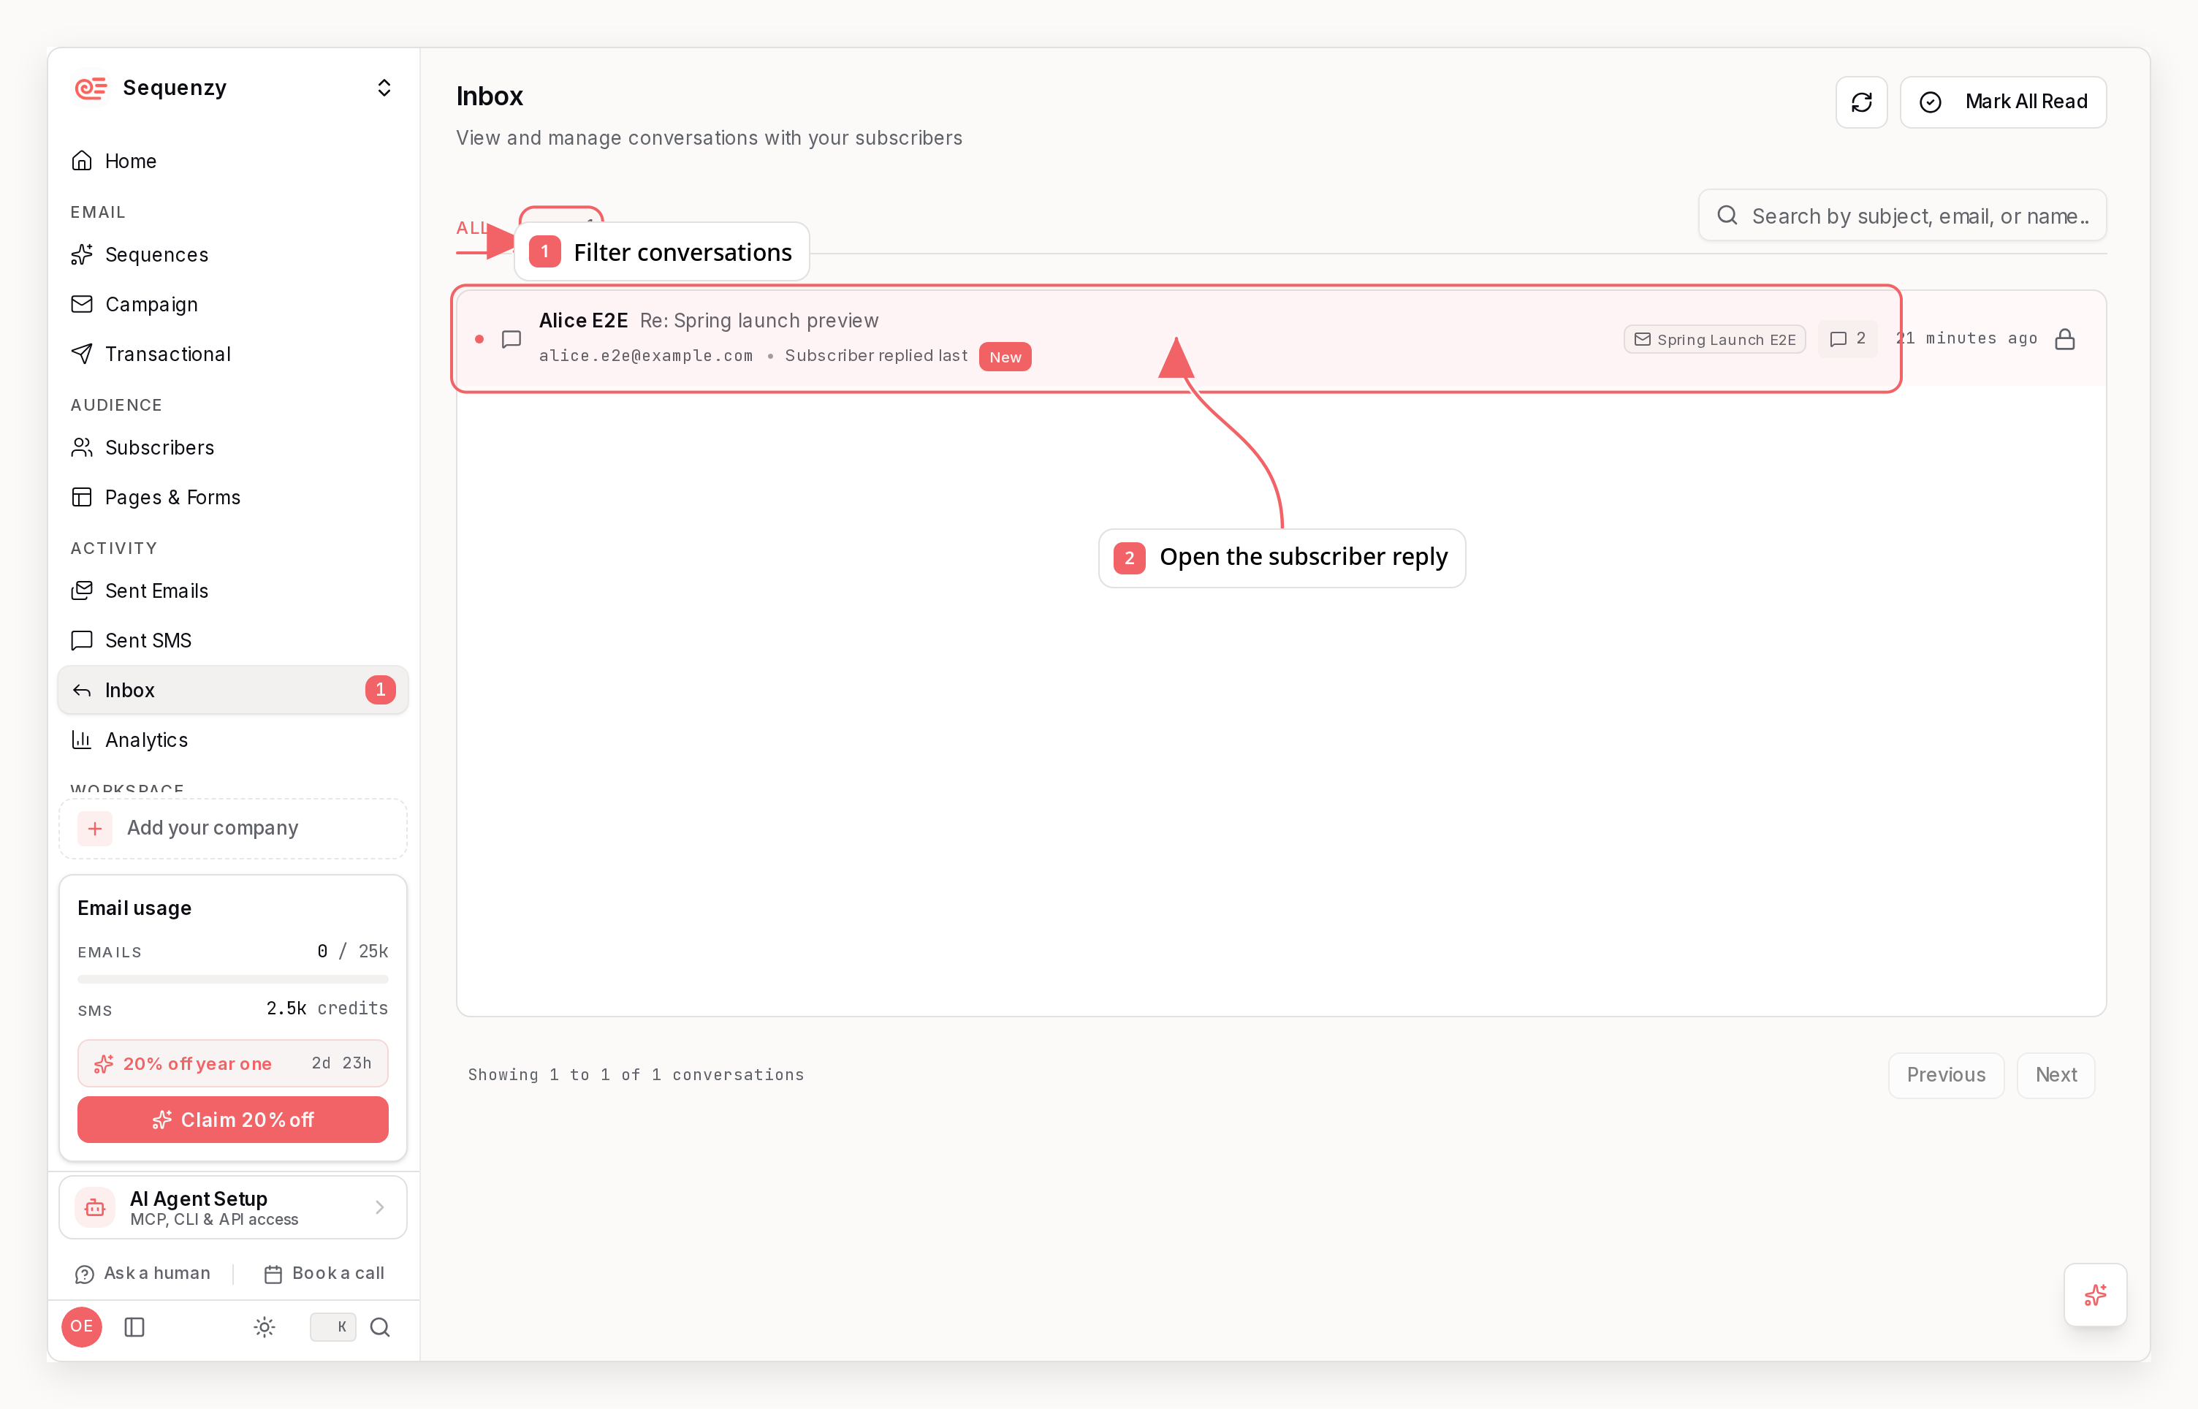The width and height of the screenshot is (2198, 1409).
Task: Click the AI Agent robot icon
Action: click(x=95, y=1208)
